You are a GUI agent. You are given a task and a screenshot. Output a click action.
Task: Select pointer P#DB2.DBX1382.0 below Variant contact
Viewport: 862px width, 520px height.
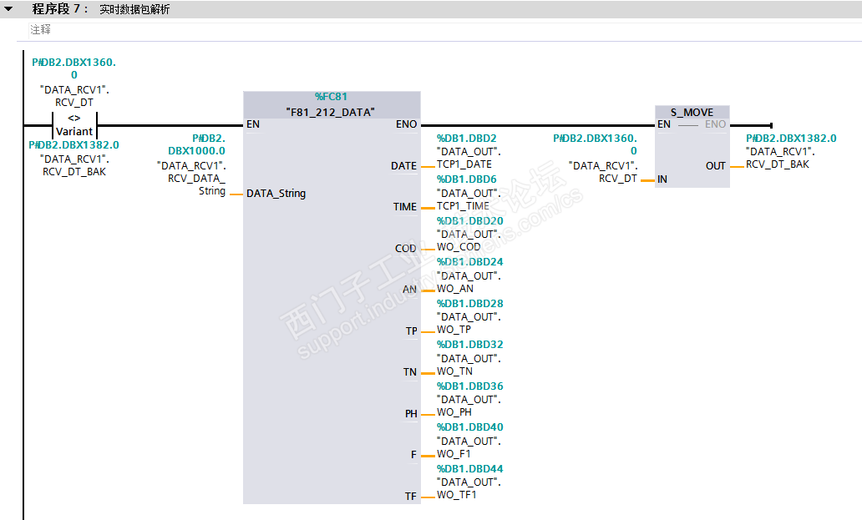click(74, 145)
